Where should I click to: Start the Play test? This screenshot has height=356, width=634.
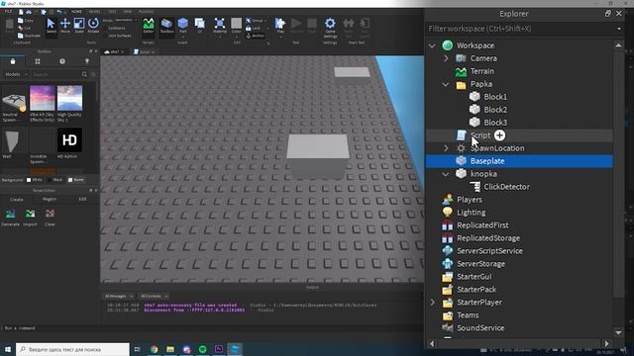[280, 26]
